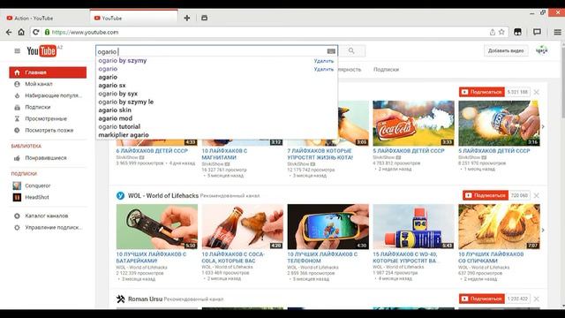Click the share icon in address bar
The image size is (565, 318).
pos(493,32)
